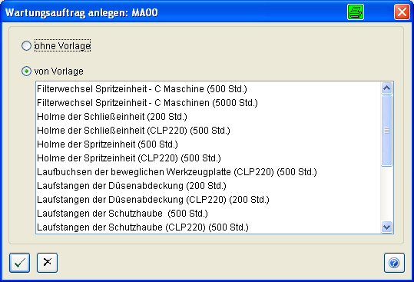Close the Wartungsauftrag anlegen dialog
The width and height of the screenshot is (414, 282).
point(402,12)
